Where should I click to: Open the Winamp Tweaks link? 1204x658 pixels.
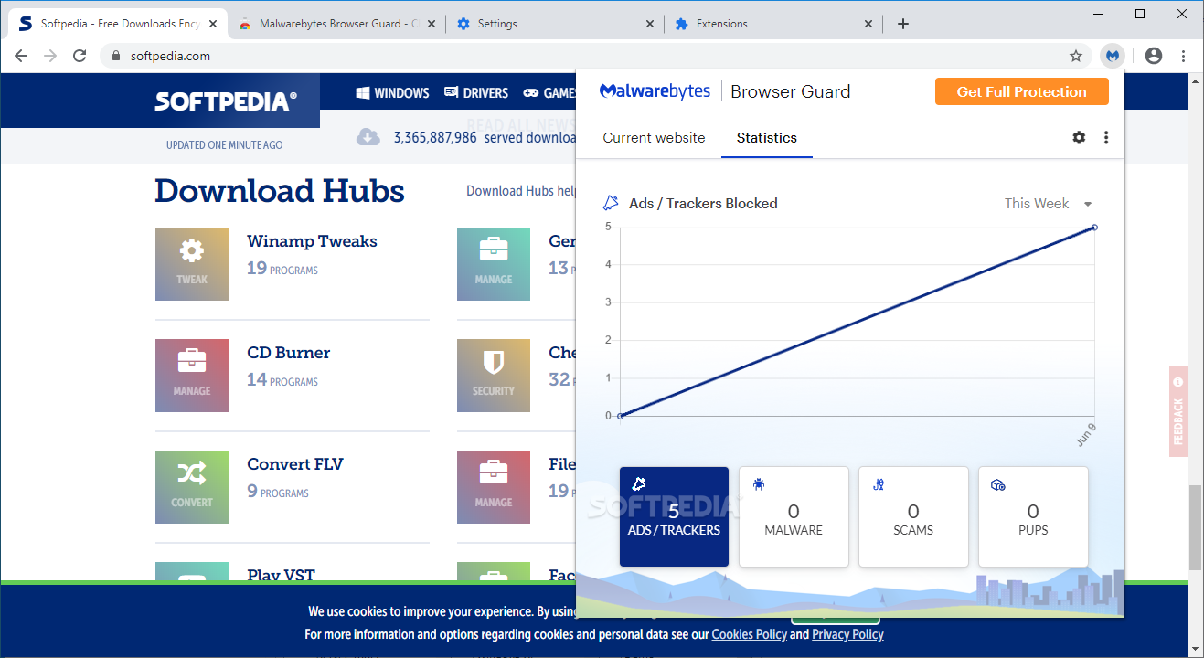tap(312, 241)
